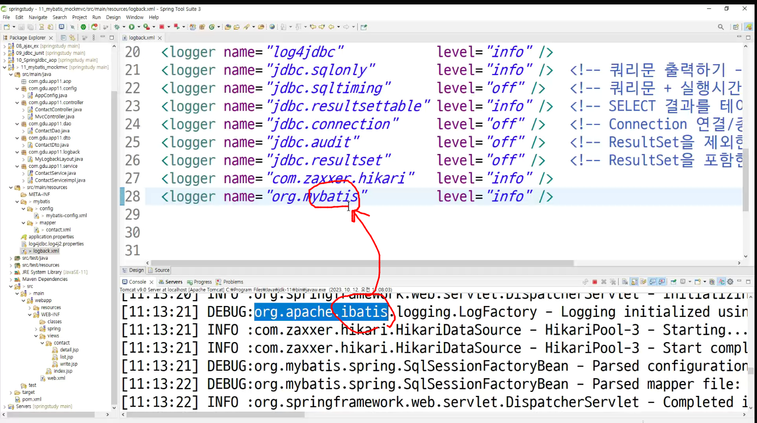This screenshot has width=757, height=423.
Task: Select ContactServiceImpl.java file
Action: tap(60, 180)
